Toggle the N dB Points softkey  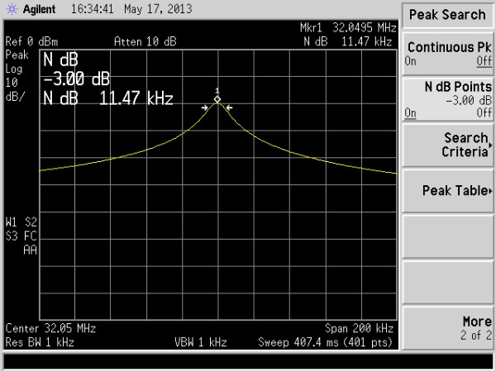(x=447, y=99)
